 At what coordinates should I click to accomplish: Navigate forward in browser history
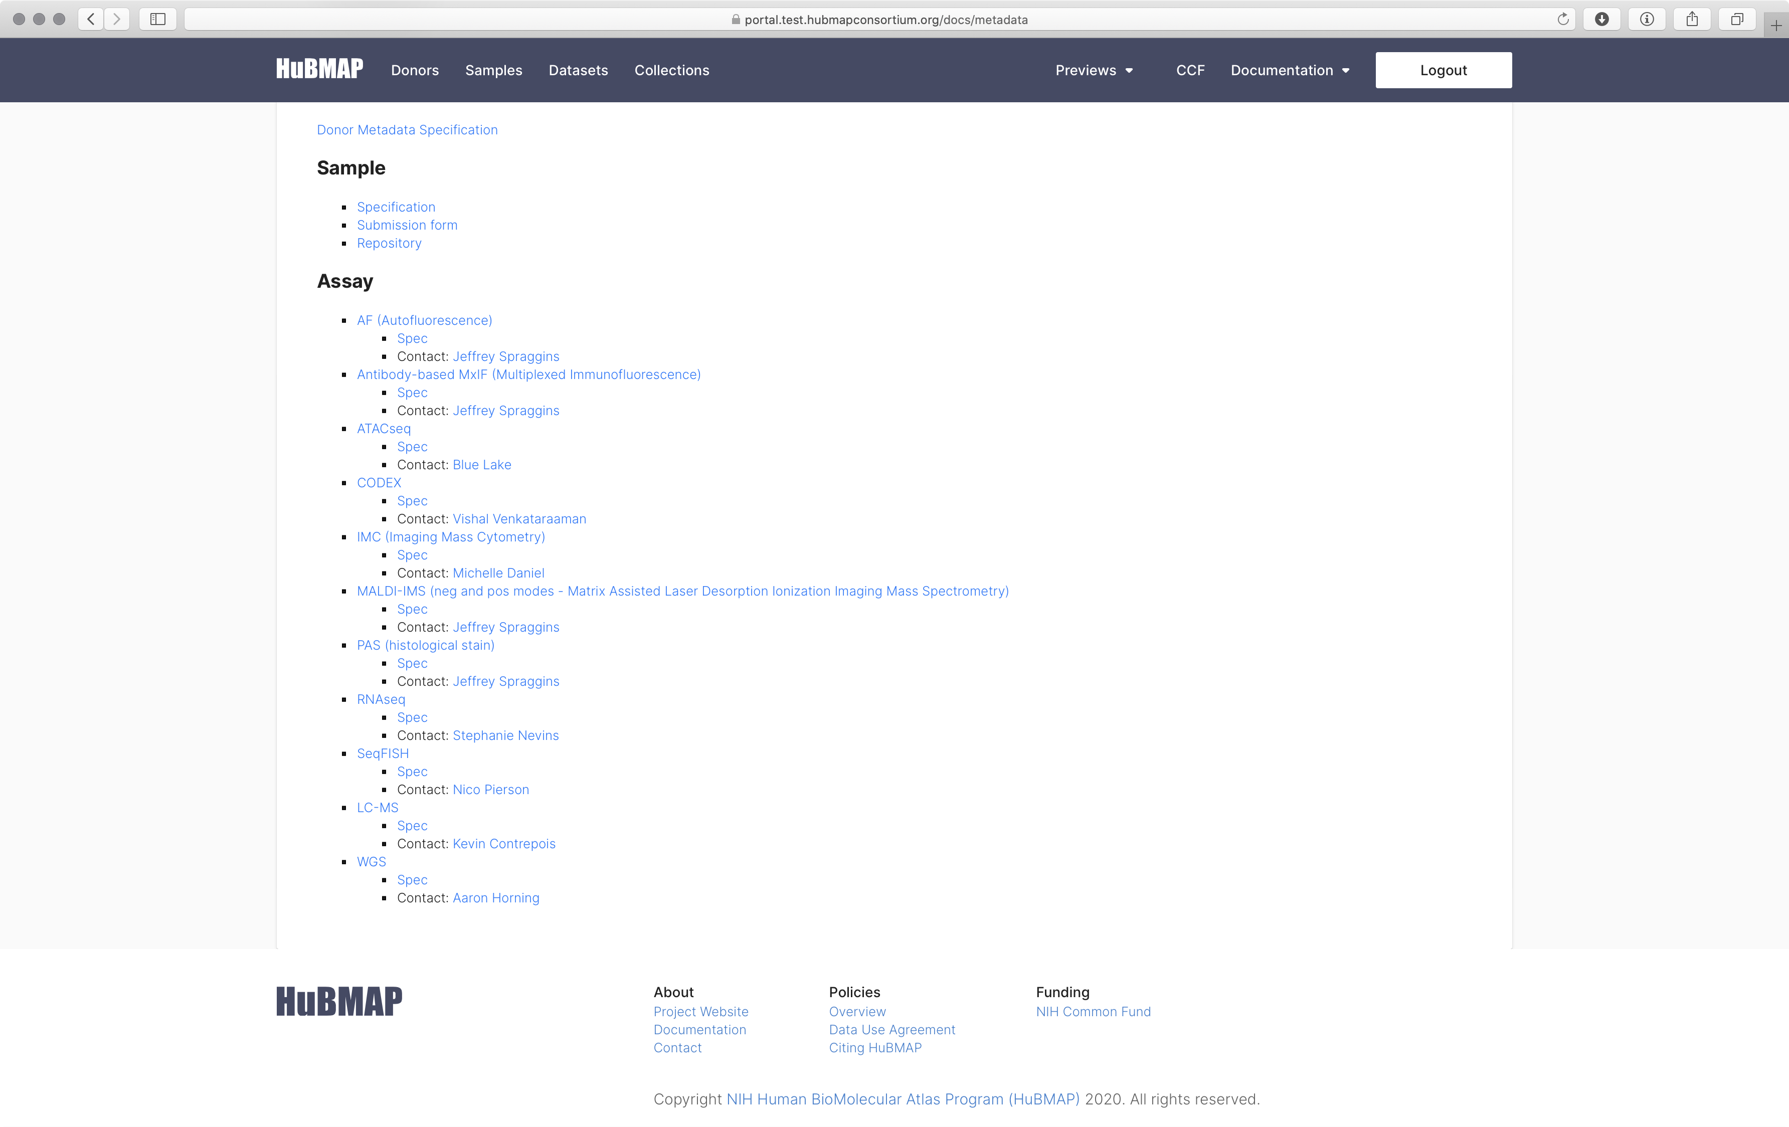pos(117,20)
